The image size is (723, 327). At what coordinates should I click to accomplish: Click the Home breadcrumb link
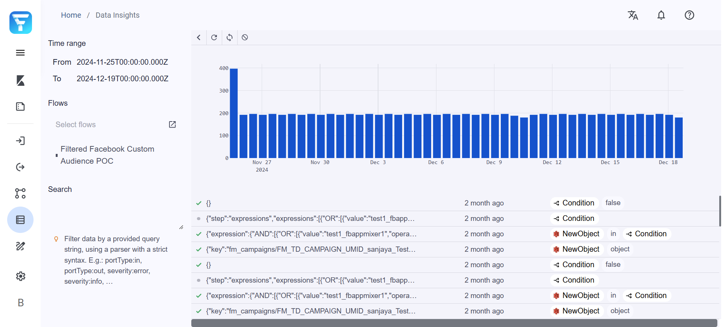(71, 15)
